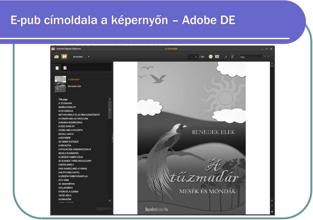This screenshot has height=220, width=313.
Task: Go to previous page with the bottom up-arrow
Action: [272, 206]
